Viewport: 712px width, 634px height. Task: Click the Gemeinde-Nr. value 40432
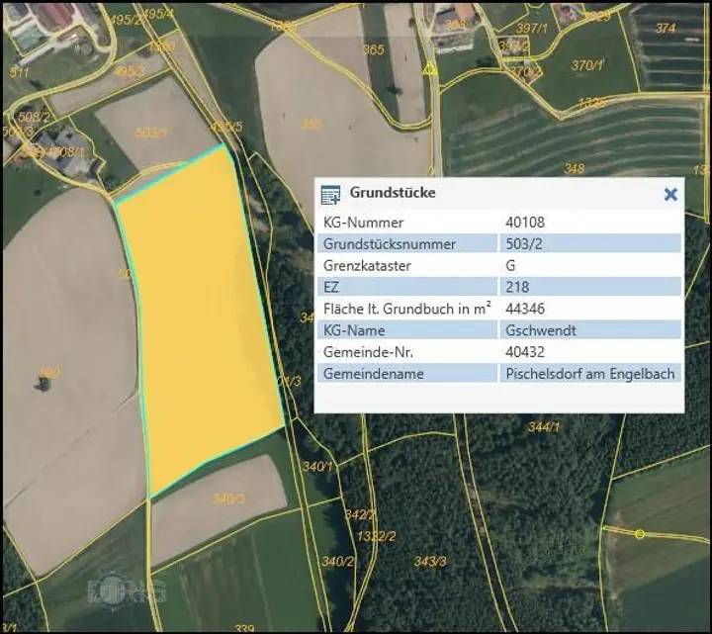pyautogui.click(x=524, y=352)
